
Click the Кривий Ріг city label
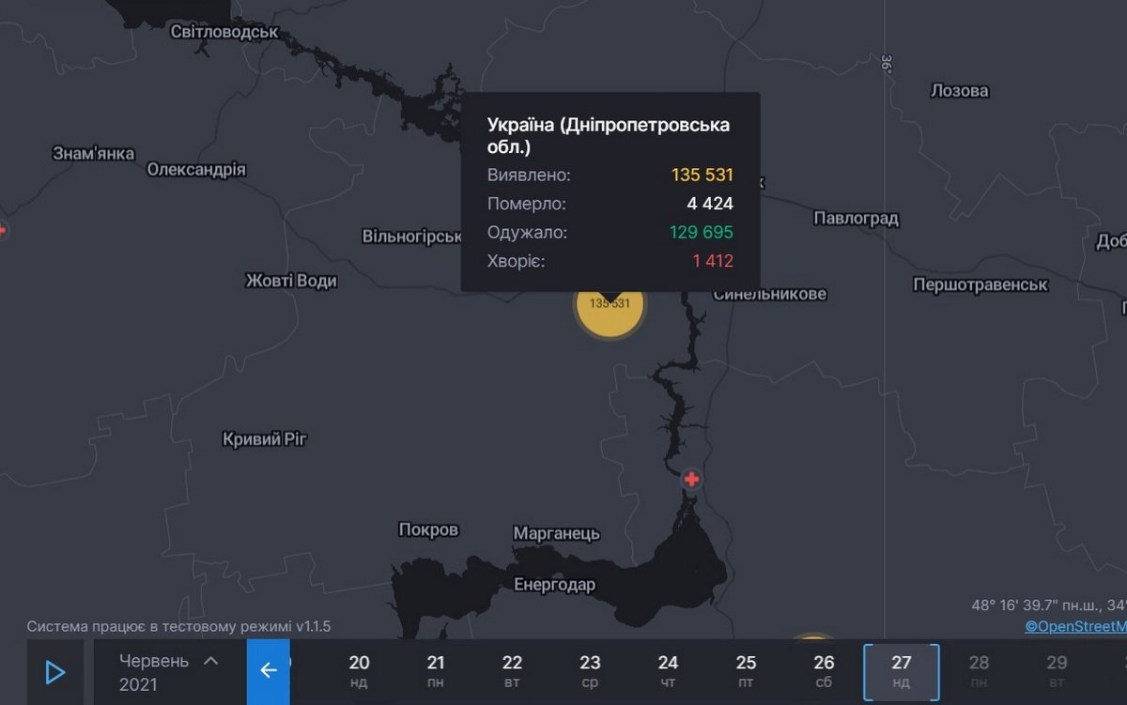pos(265,439)
